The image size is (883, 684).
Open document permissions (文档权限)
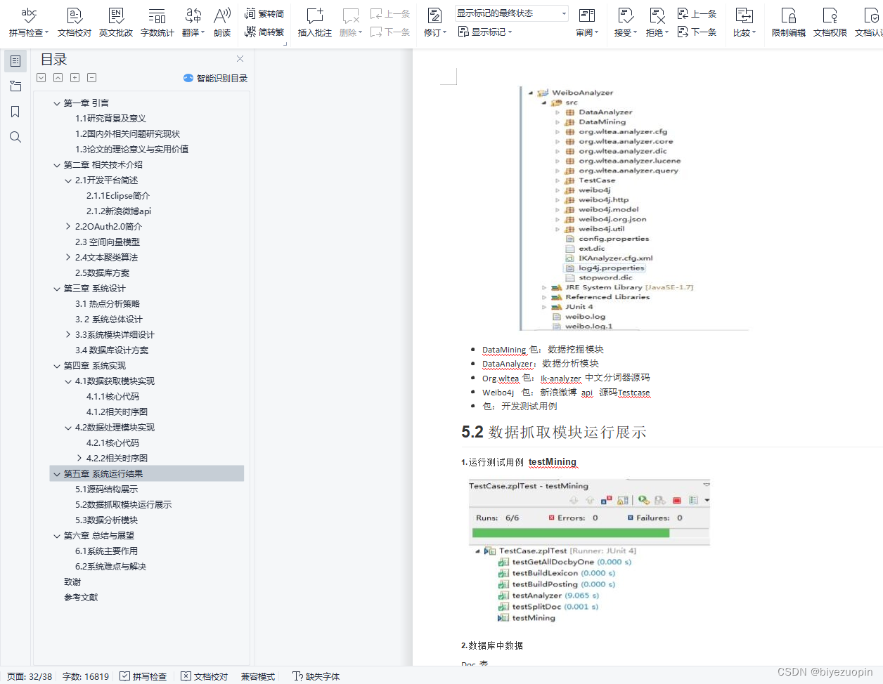(830, 22)
